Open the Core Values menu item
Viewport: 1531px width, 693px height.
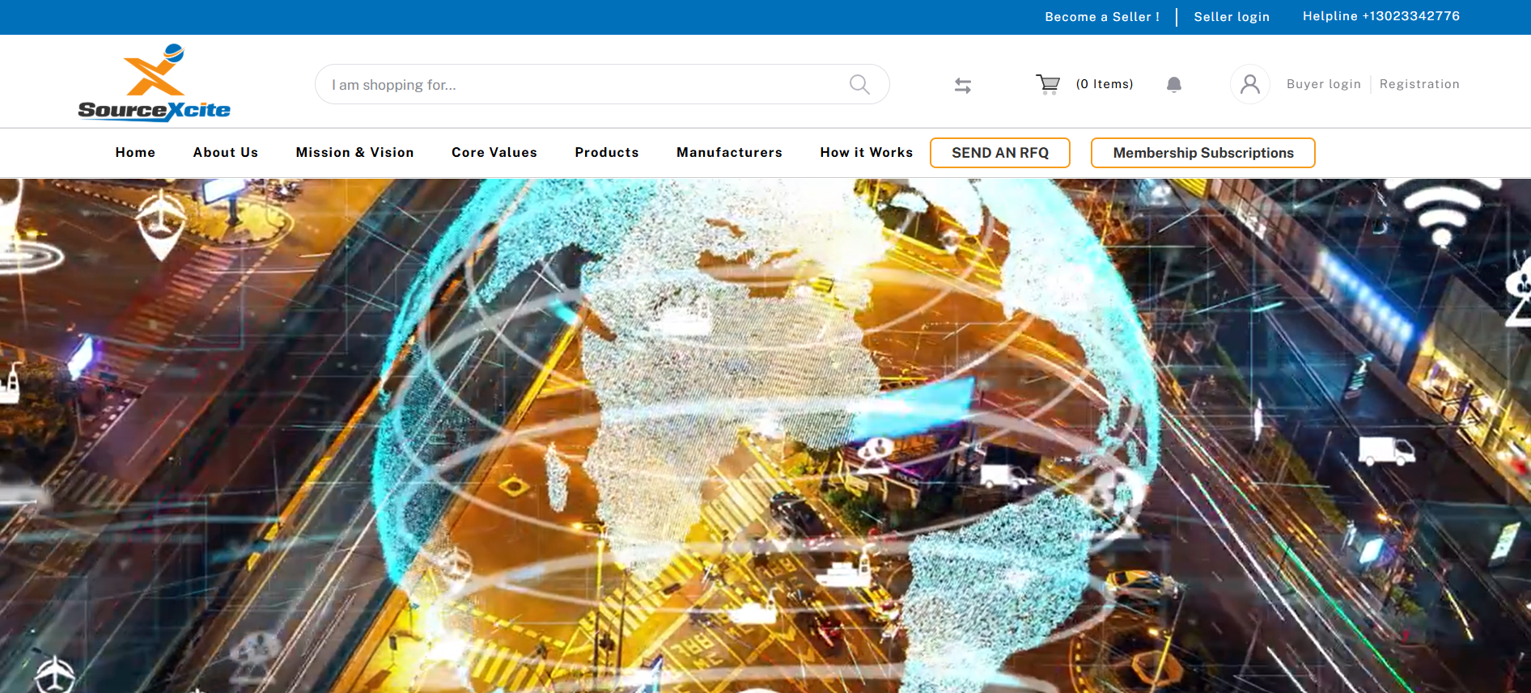[x=494, y=152]
